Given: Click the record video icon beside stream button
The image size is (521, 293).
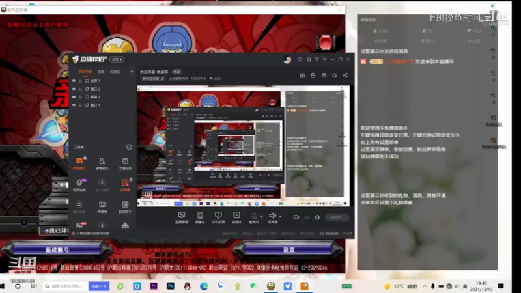Looking at the screenshot, I should (x=296, y=217).
